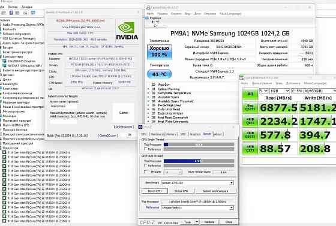336x226 pixels.
Task: Click status dot beside 05 Percentage Used
Action: 148,106
